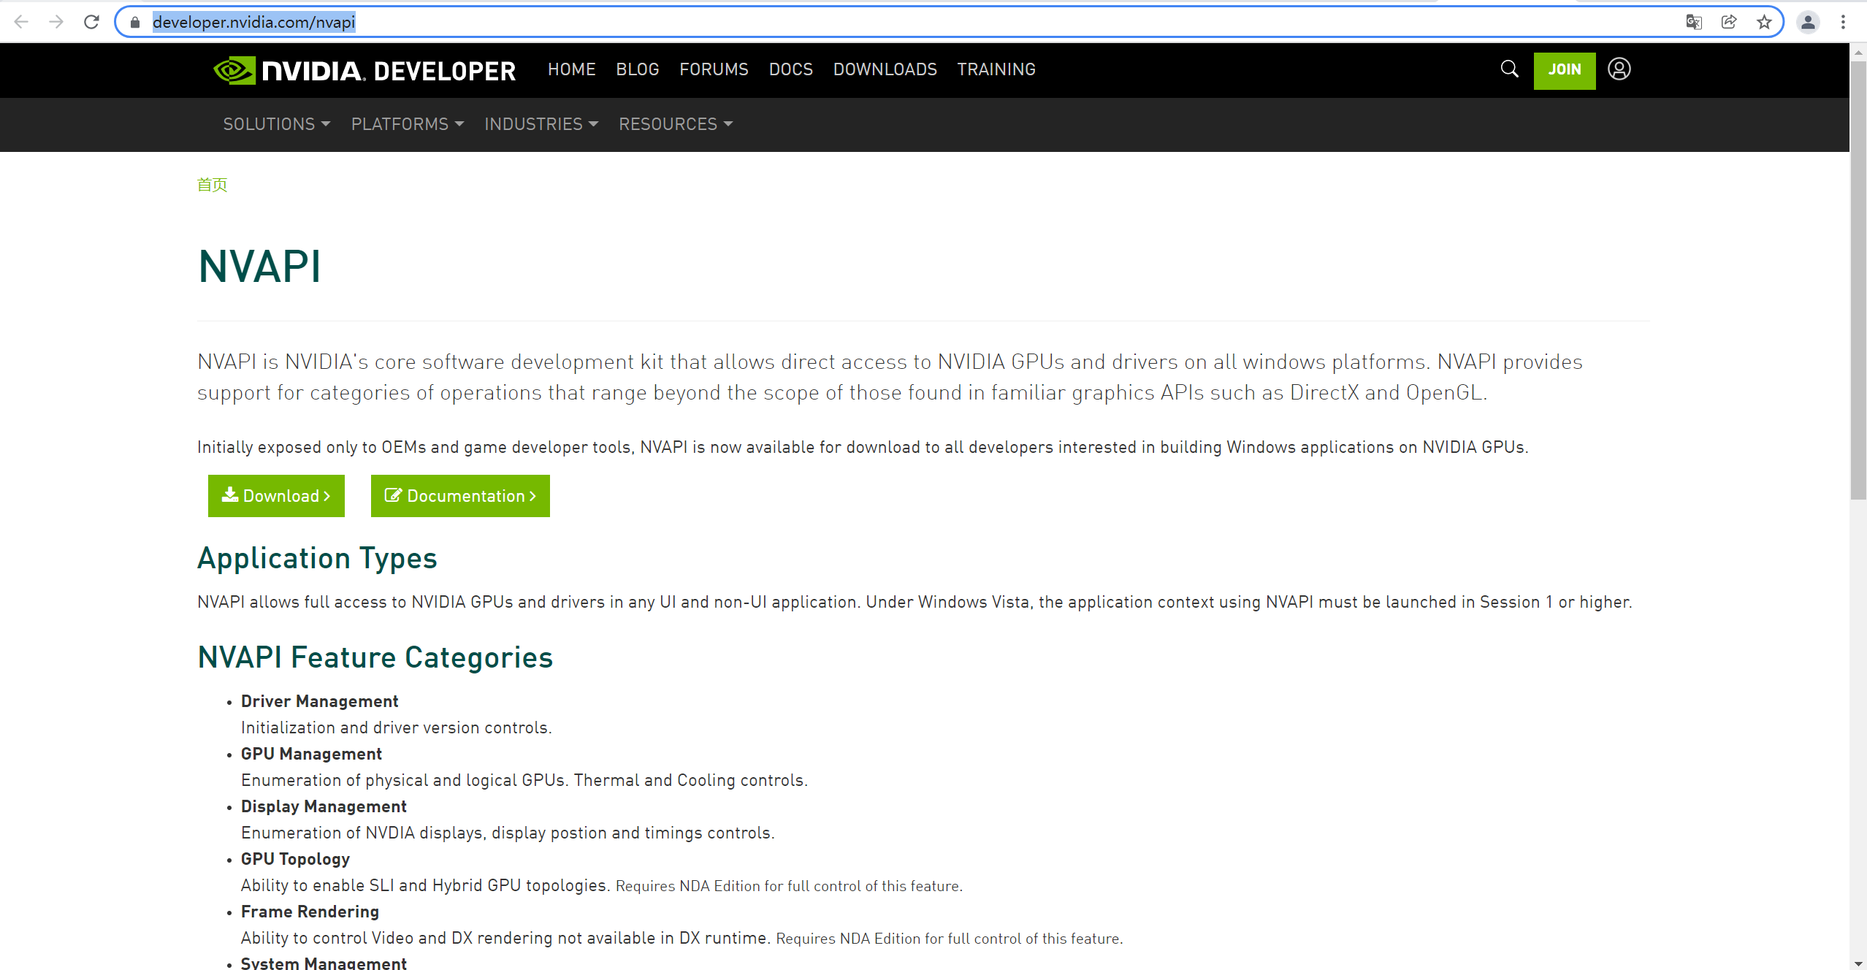
Task: Click the green Download button
Action: click(276, 495)
